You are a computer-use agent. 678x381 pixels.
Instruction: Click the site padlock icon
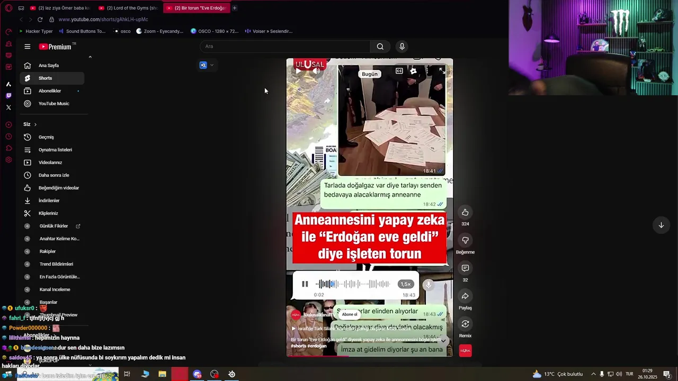click(51, 20)
